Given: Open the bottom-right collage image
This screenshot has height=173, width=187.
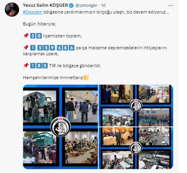Looking at the screenshot, I should (x=136, y=148).
